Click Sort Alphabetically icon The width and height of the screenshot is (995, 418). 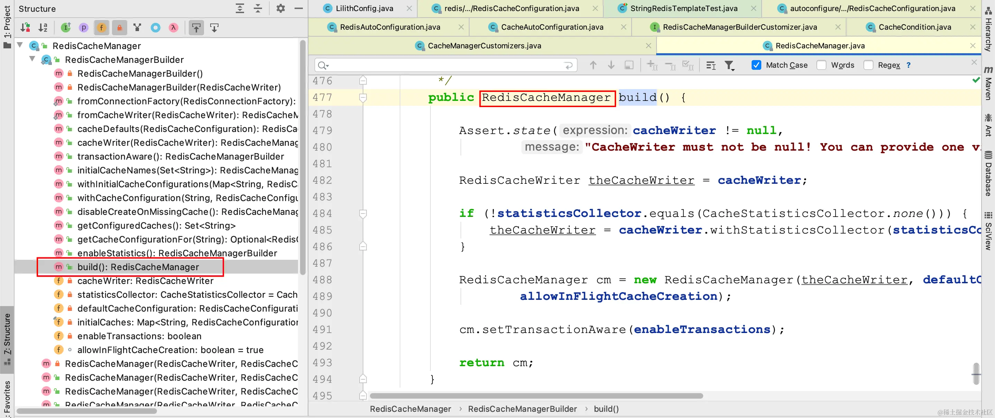tap(43, 27)
